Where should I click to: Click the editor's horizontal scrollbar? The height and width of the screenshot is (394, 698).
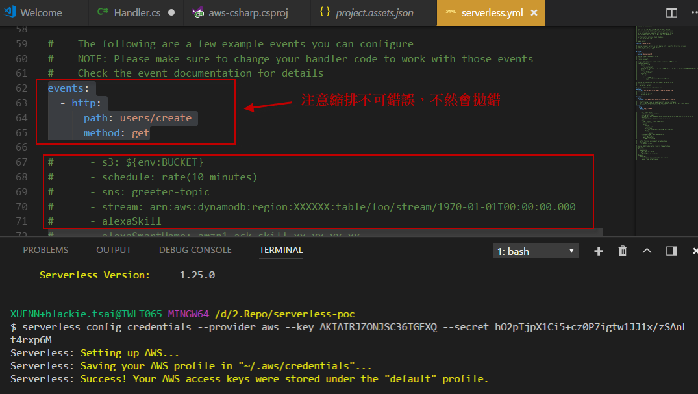[325, 232]
